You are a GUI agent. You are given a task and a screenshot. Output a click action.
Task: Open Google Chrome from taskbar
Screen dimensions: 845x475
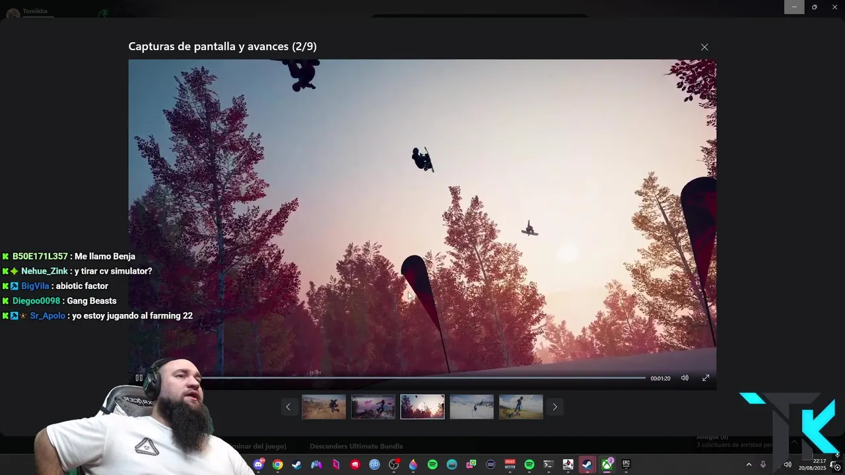[278, 464]
